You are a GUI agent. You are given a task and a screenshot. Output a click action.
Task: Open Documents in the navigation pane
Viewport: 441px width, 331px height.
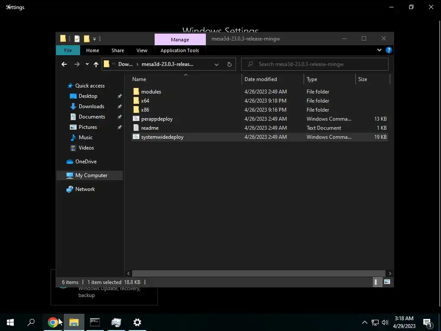(x=92, y=117)
